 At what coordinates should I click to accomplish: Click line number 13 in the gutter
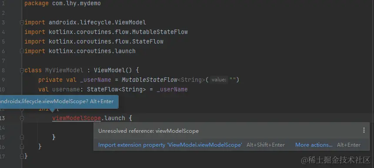[x=2, y=118]
